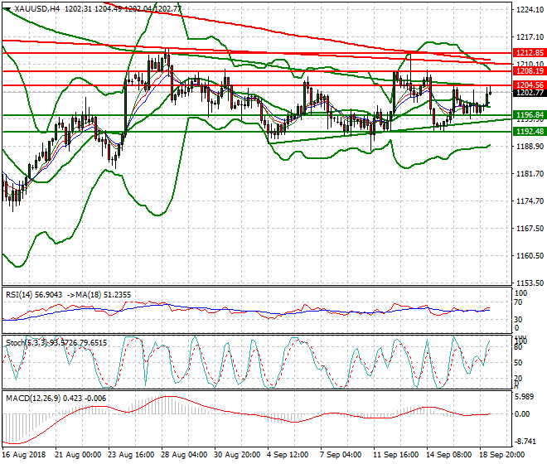Screen dimensions: 547x464
Task: Click the 1224.10 price axis value
Action: (530, 10)
